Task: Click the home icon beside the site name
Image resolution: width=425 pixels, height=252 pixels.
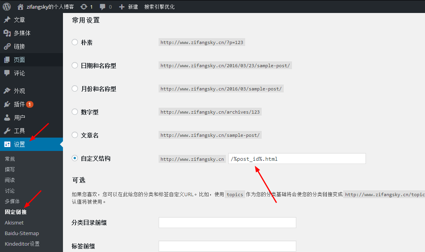Action: [x=20, y=7]
